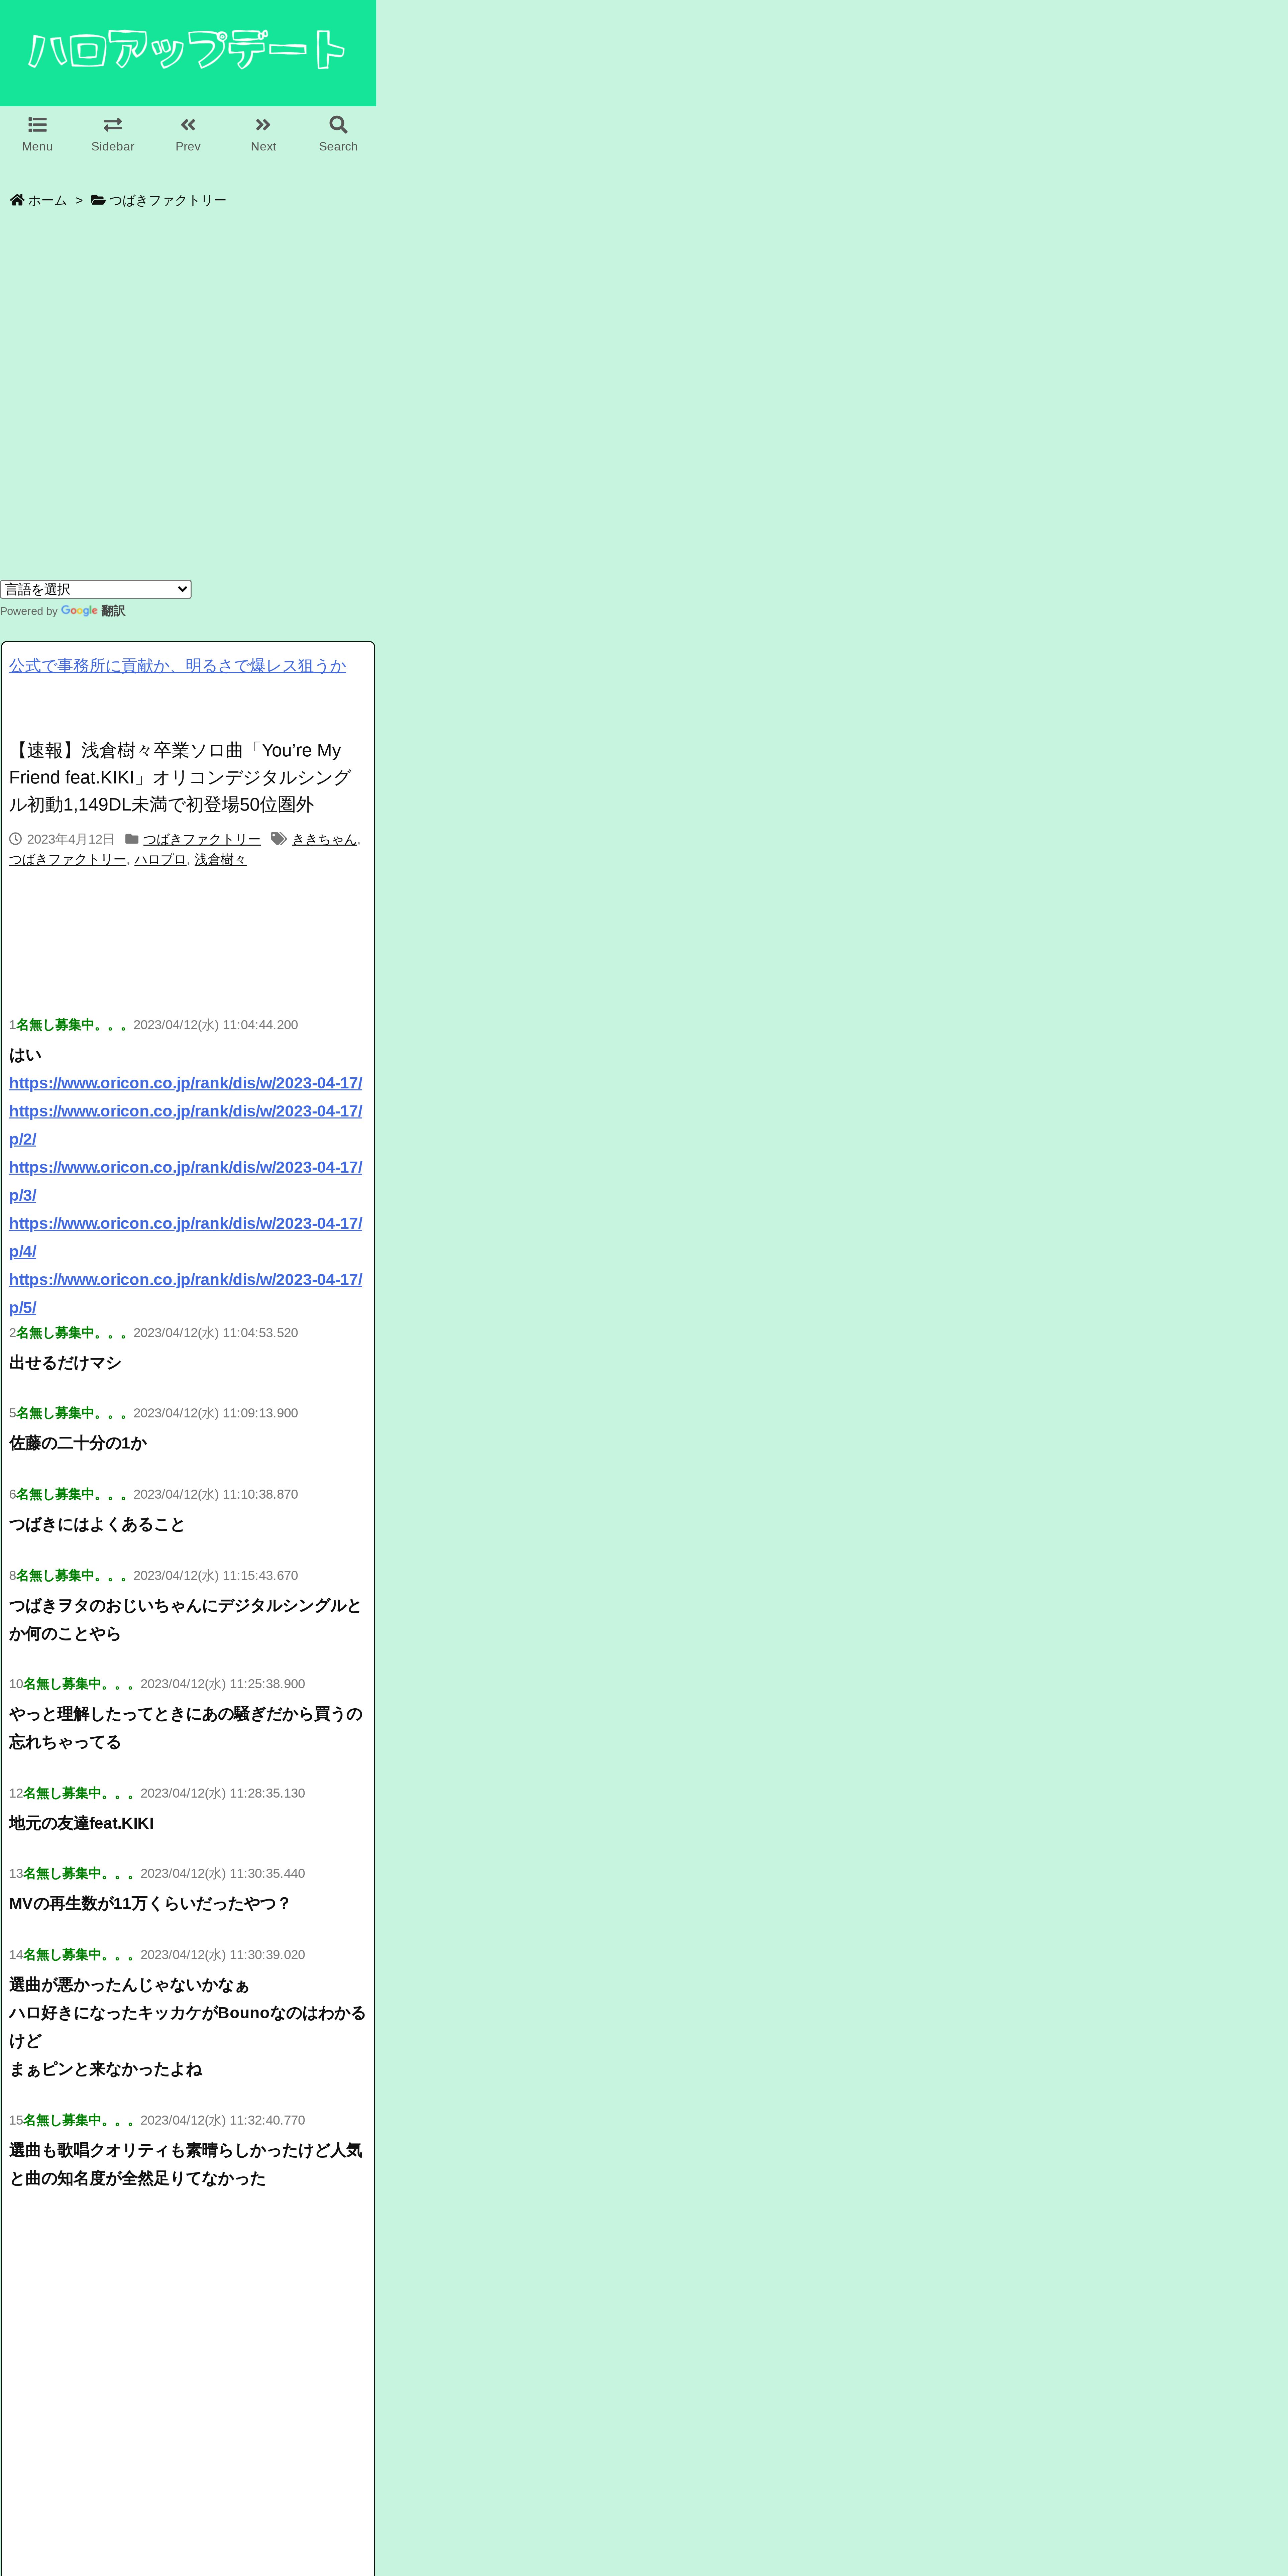Click comment text はい
The height and width of the screenshot is (2576, 1288).
tap(25, 1055)
